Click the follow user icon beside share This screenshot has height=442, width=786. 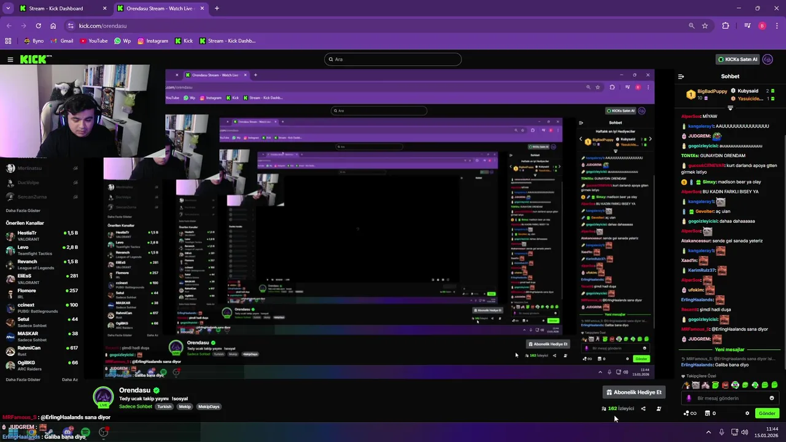[x=659, y=409]
